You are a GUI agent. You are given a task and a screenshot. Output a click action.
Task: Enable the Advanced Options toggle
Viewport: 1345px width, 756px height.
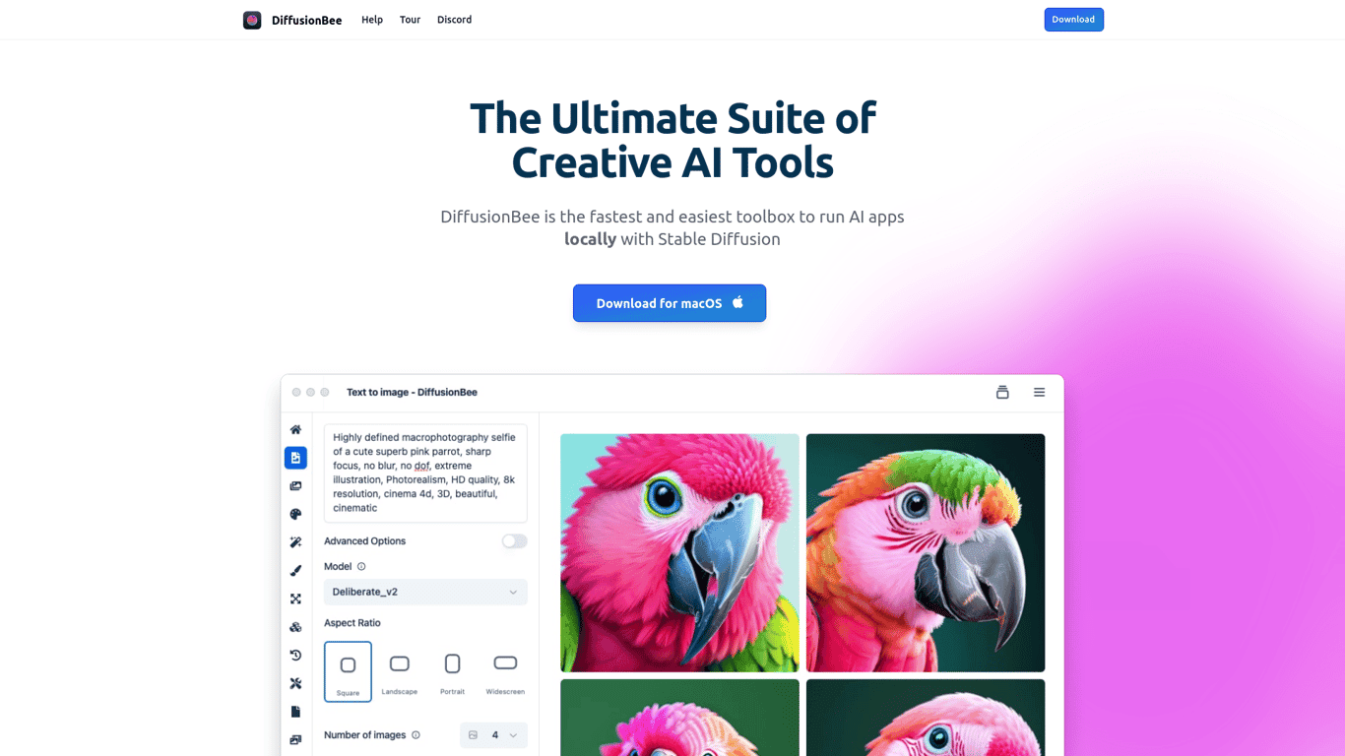(x=514, y=541)
